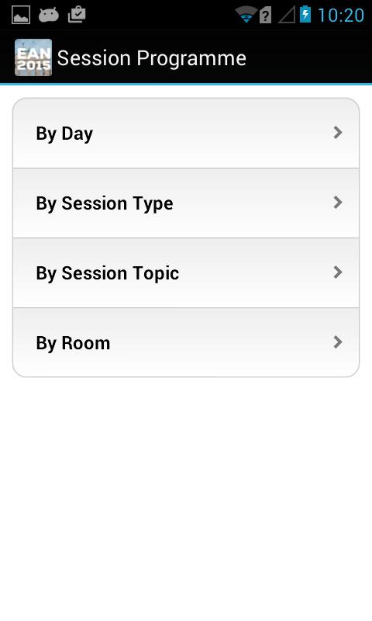Select By Room entry
Viewport: 372px width, 621px height.
tap(186, 342)
